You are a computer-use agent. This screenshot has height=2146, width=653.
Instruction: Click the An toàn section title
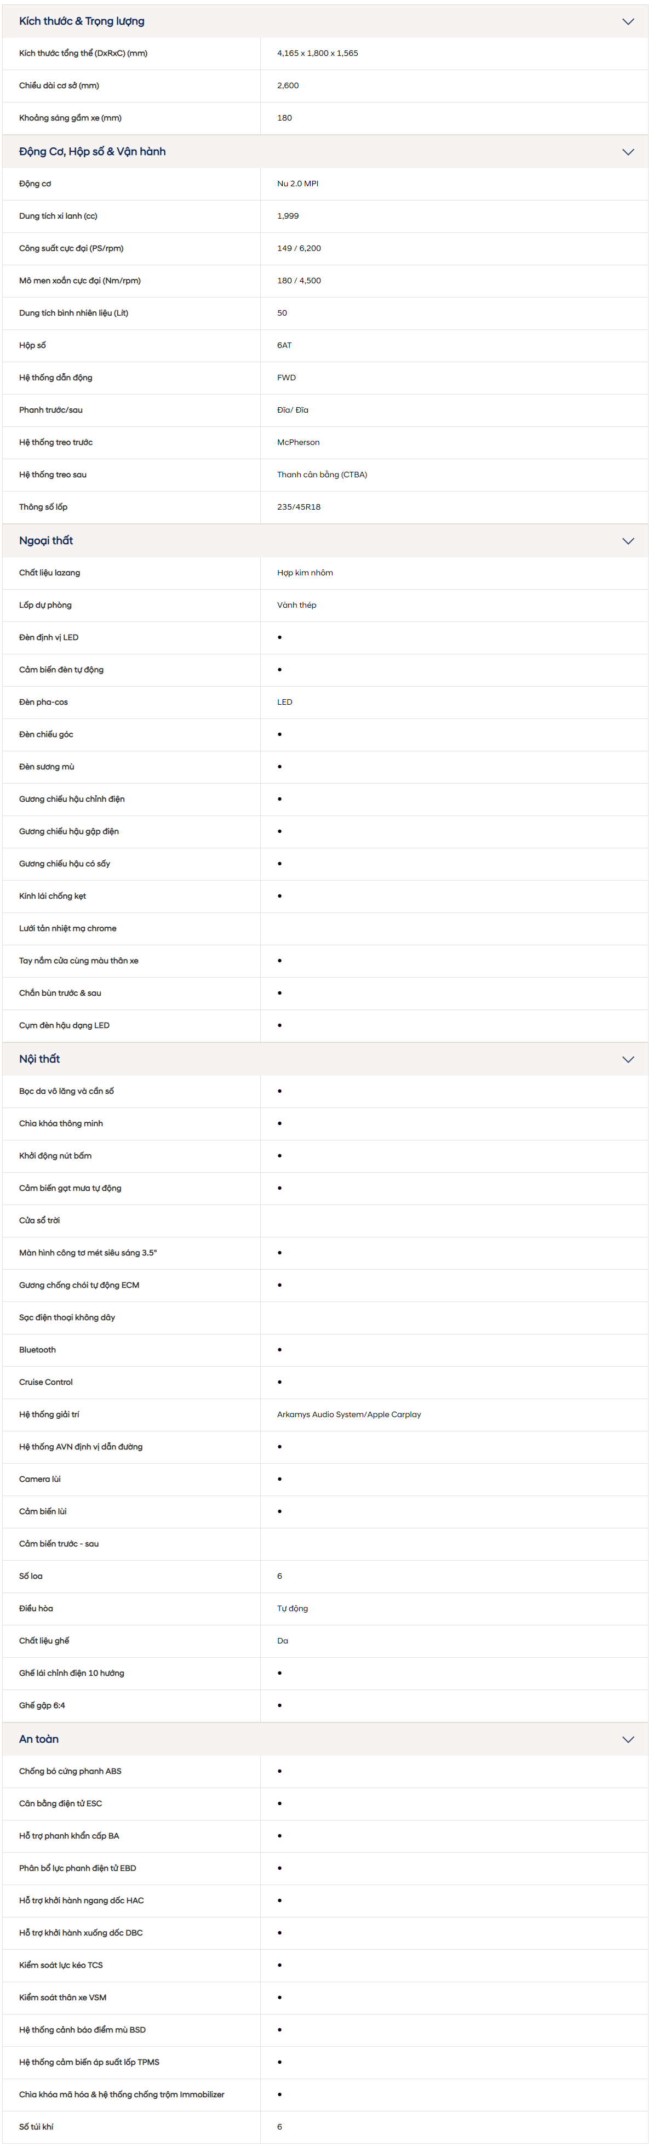(x=39, y=1739)
